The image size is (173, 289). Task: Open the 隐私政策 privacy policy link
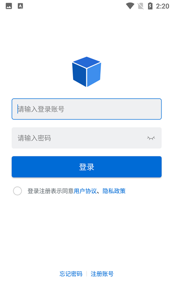(x=114, y=191)
